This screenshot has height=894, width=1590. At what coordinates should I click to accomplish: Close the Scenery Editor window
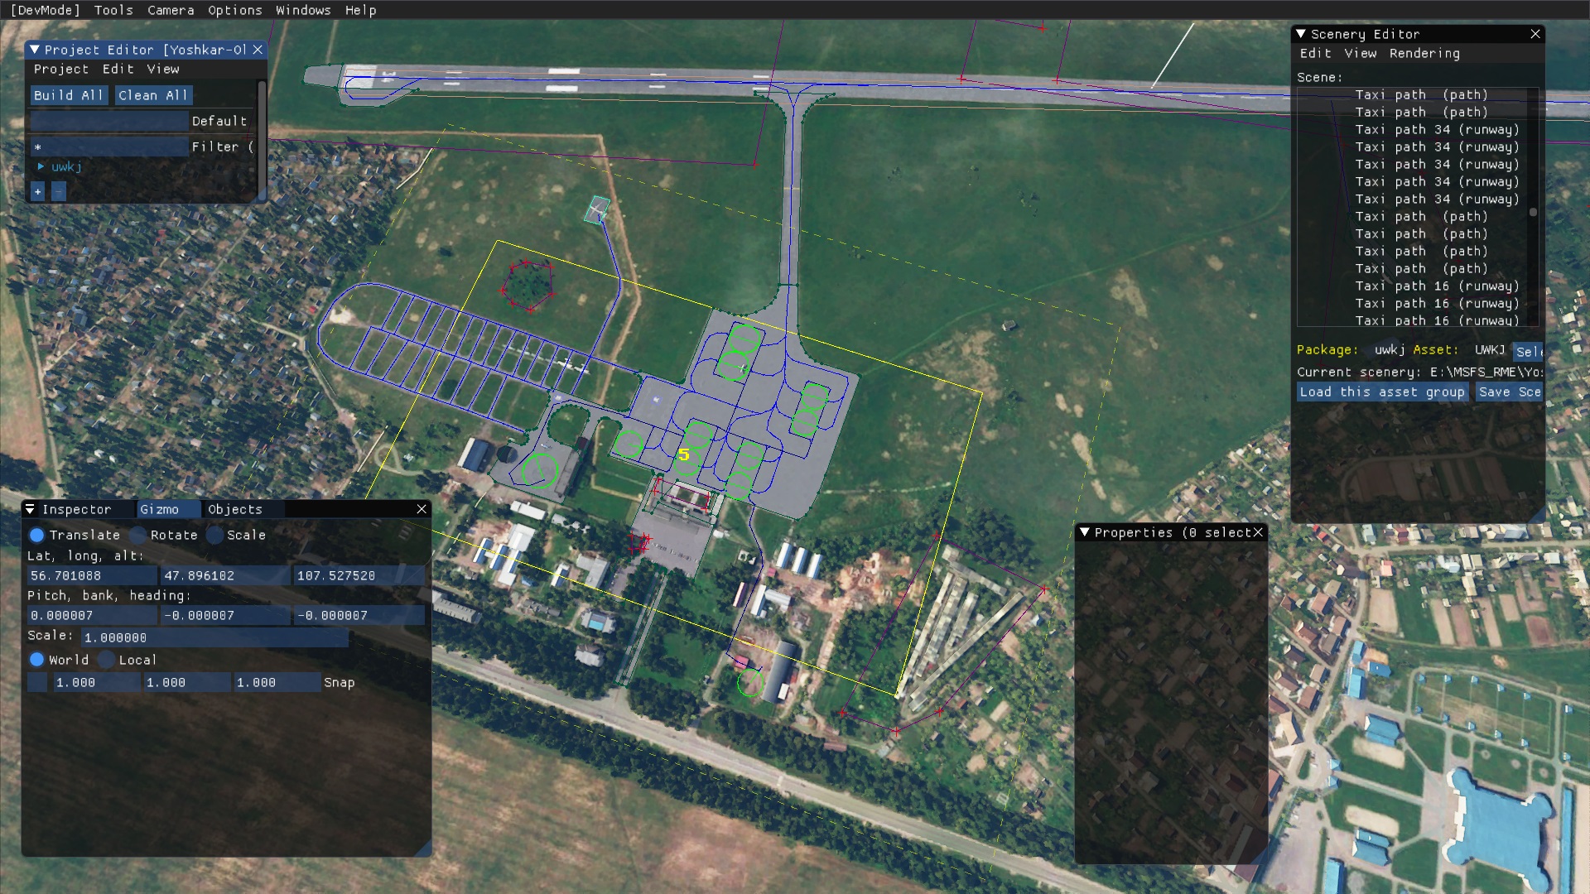click(1535, 34)
